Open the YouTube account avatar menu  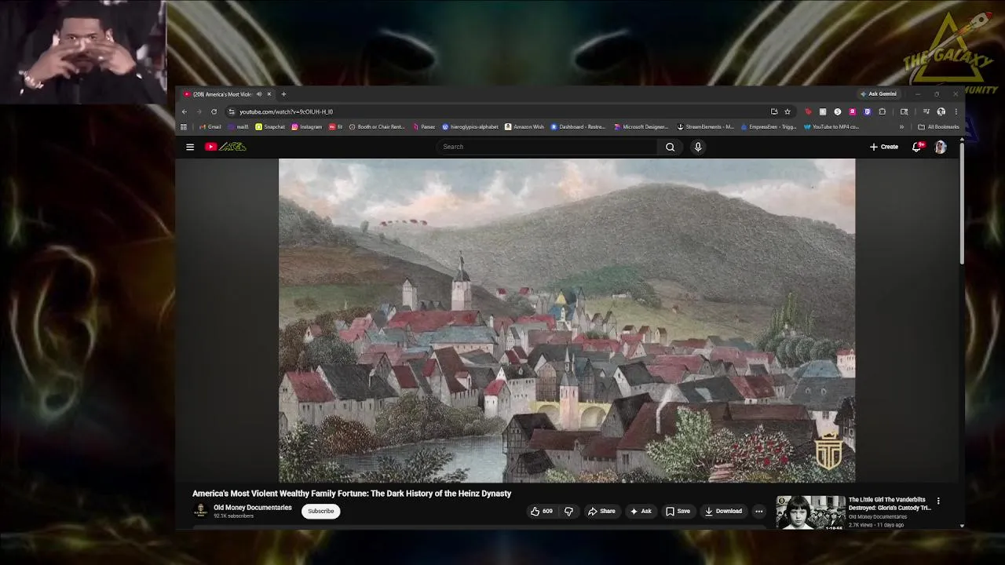coord(941,147)
